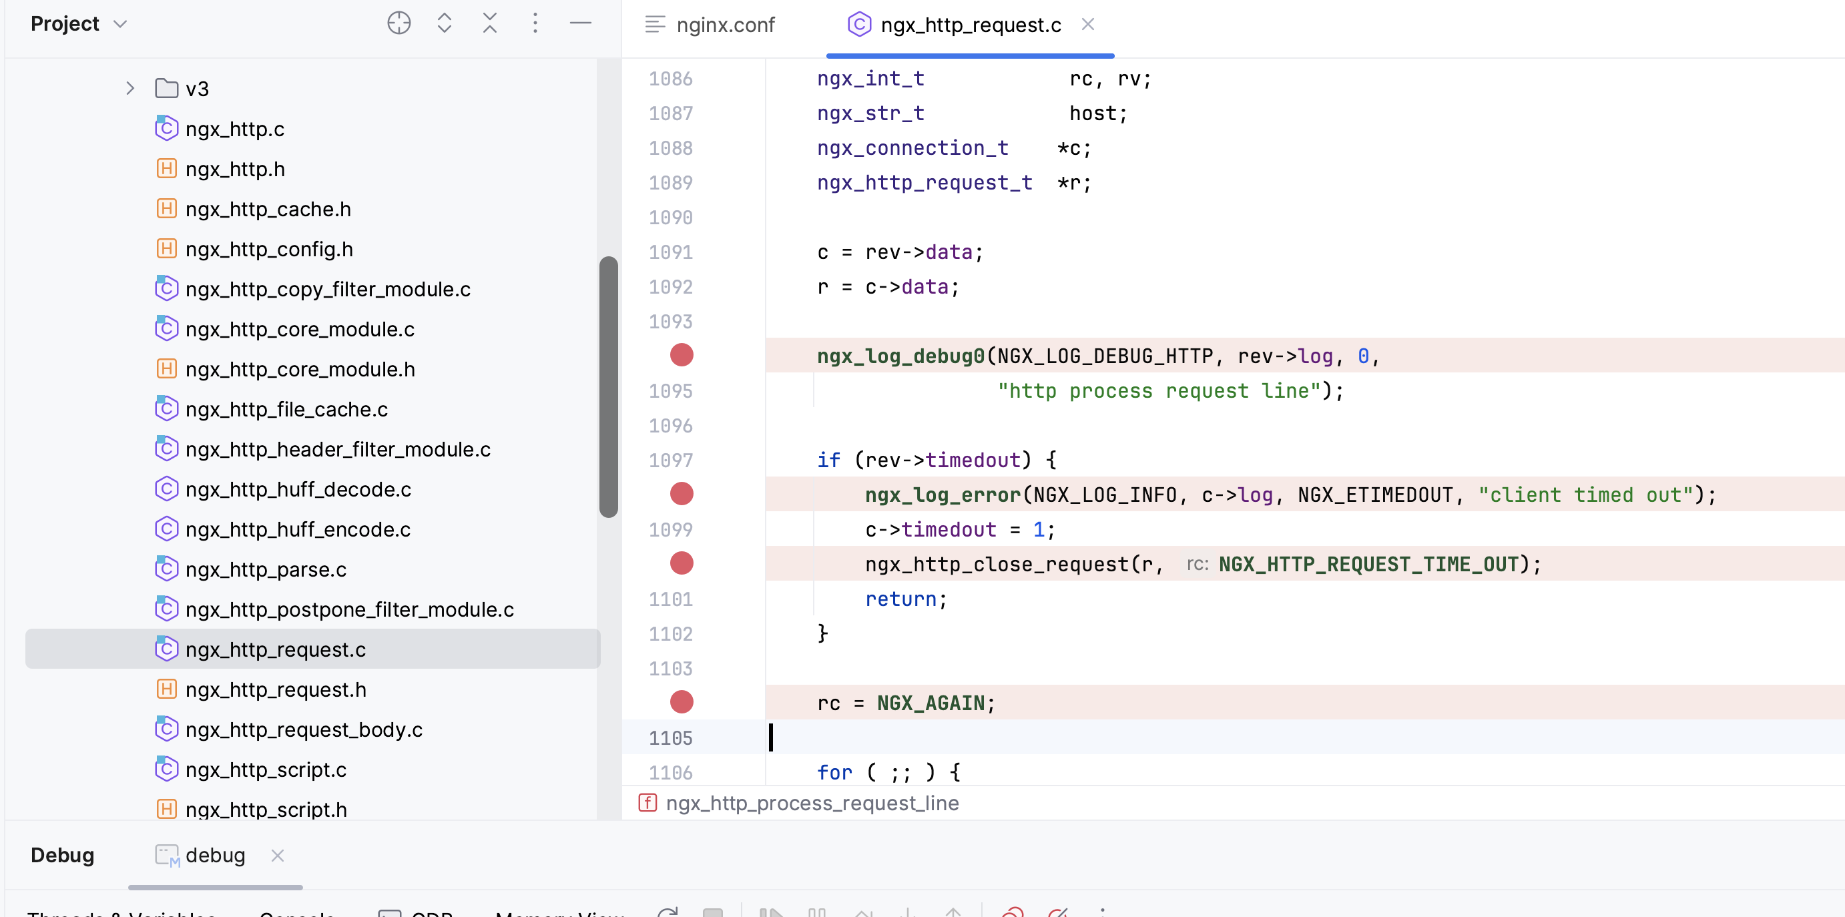
Task: Toggle breakpoint at line number 1101
Action: coord(671,599)
